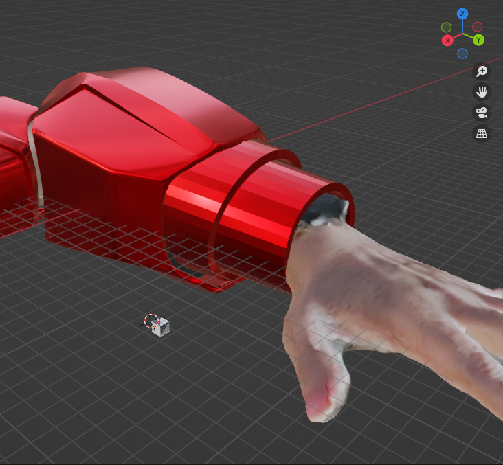Click the Z axis on navigation gizmo
The height and width of the screenshot is (465, 503).
coord(462,14)
